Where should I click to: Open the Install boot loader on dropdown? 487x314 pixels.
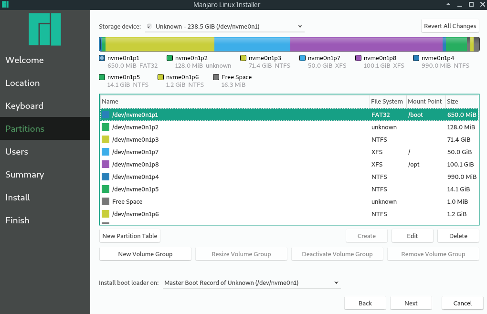(252, 283)
